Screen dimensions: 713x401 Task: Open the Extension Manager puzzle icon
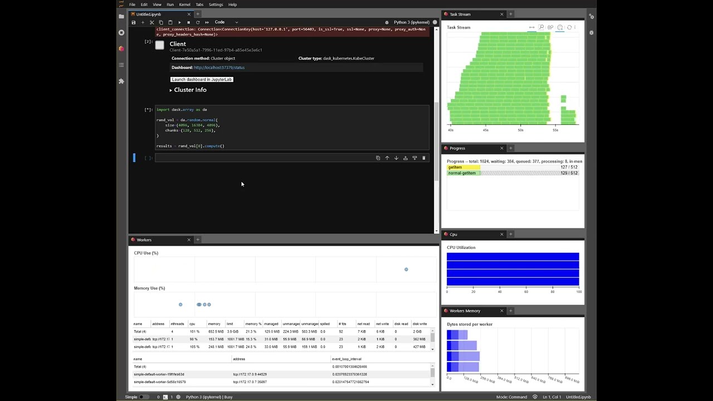coord(121,81)
